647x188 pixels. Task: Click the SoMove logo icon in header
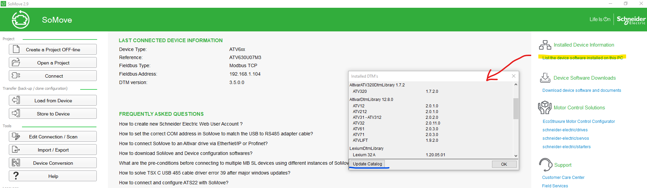click(x=21, y=20)
